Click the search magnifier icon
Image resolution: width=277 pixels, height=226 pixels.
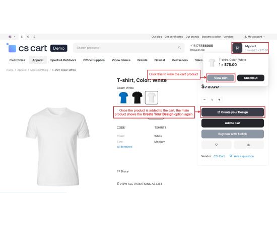179,48
